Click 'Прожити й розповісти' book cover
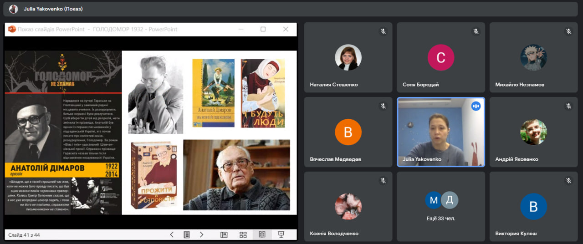583x244 pixels. pyautogui.click(x=154, y=175)
